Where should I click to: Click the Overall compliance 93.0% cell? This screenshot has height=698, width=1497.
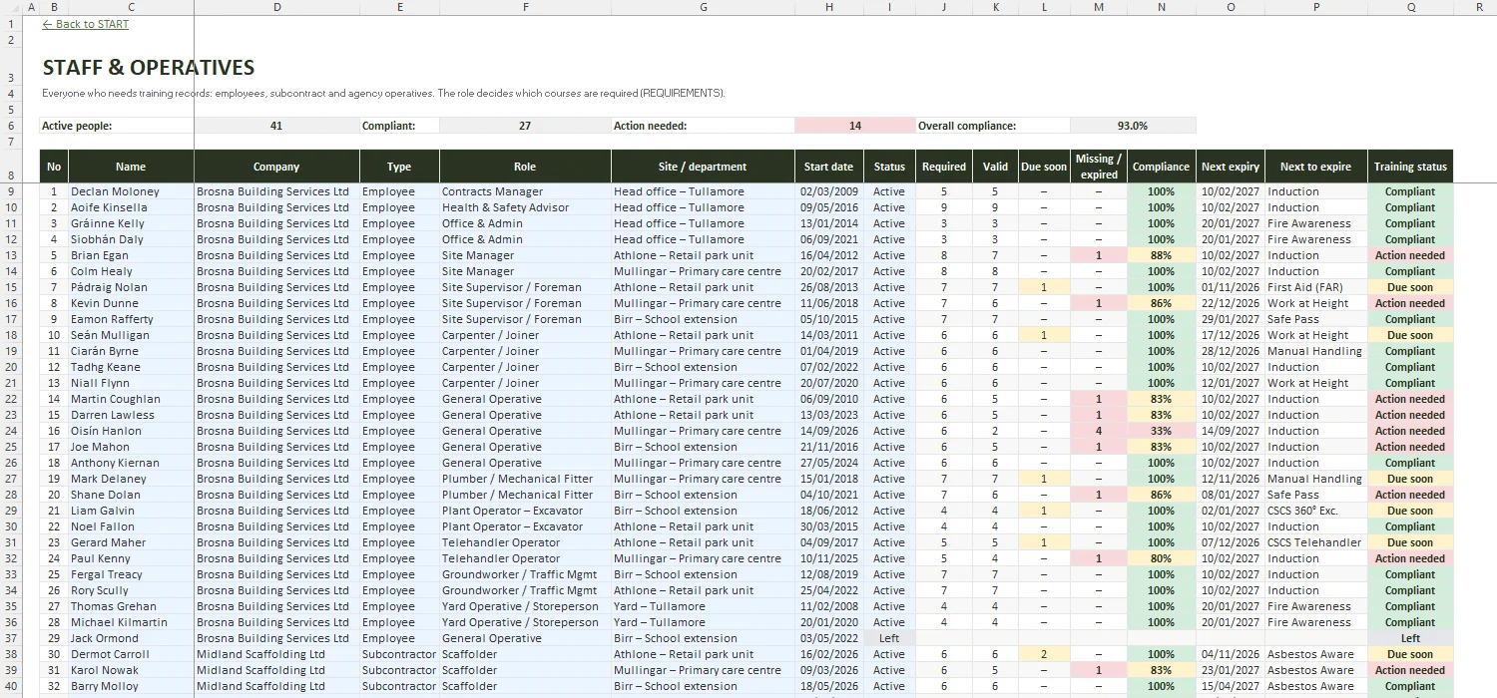(x=1133, y=126)
